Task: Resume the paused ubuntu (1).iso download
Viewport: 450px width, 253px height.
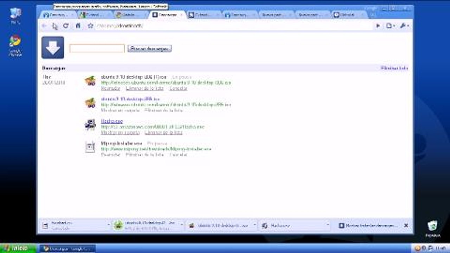Action: tap(110, 89)
